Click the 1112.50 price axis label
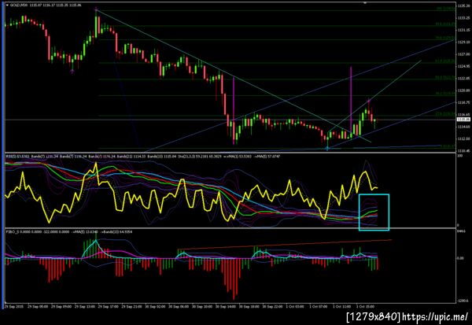The image size is (472, 325). pos(463,138)
